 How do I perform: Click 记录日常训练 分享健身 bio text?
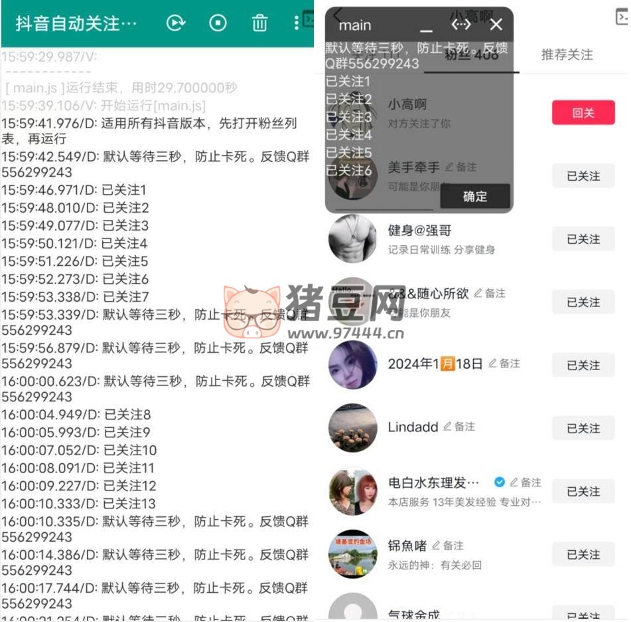point(441,250)
